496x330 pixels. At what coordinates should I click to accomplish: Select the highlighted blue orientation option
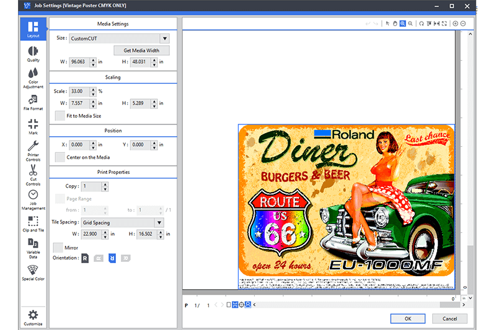[112, 258]
